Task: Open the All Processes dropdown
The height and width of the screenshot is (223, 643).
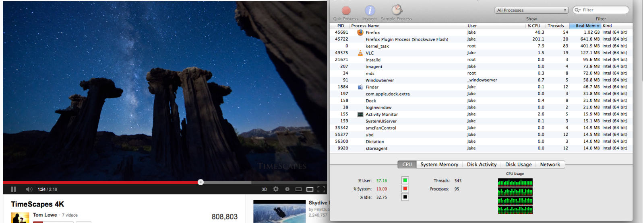Action: [531, 10]
